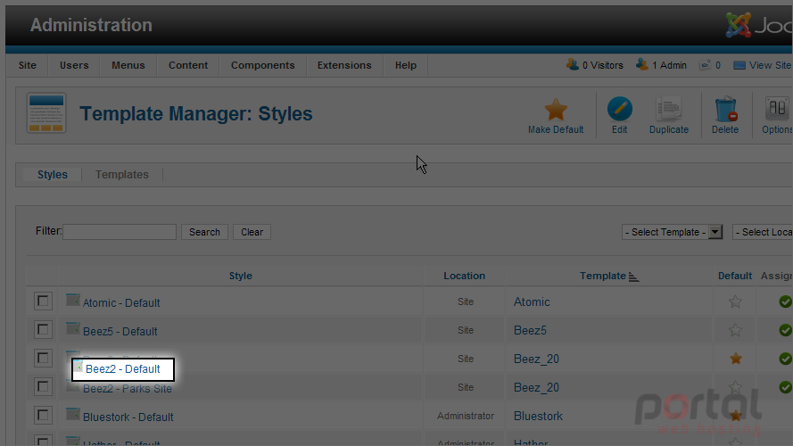Click preview icon beside Atomic - Default
The height and width of the screenshot is (446, 793).
pyautogui.click(x=73, y=300)
